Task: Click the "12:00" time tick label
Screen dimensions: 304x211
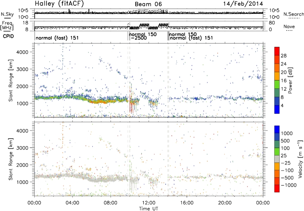Action: pos(149,203)
